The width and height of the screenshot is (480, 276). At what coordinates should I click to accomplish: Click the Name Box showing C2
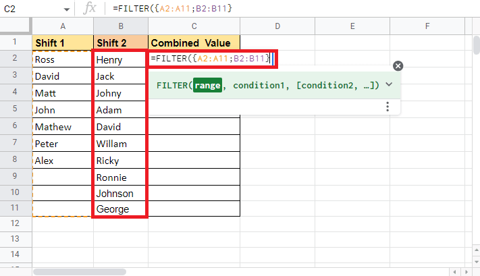(x=30, y=8)
